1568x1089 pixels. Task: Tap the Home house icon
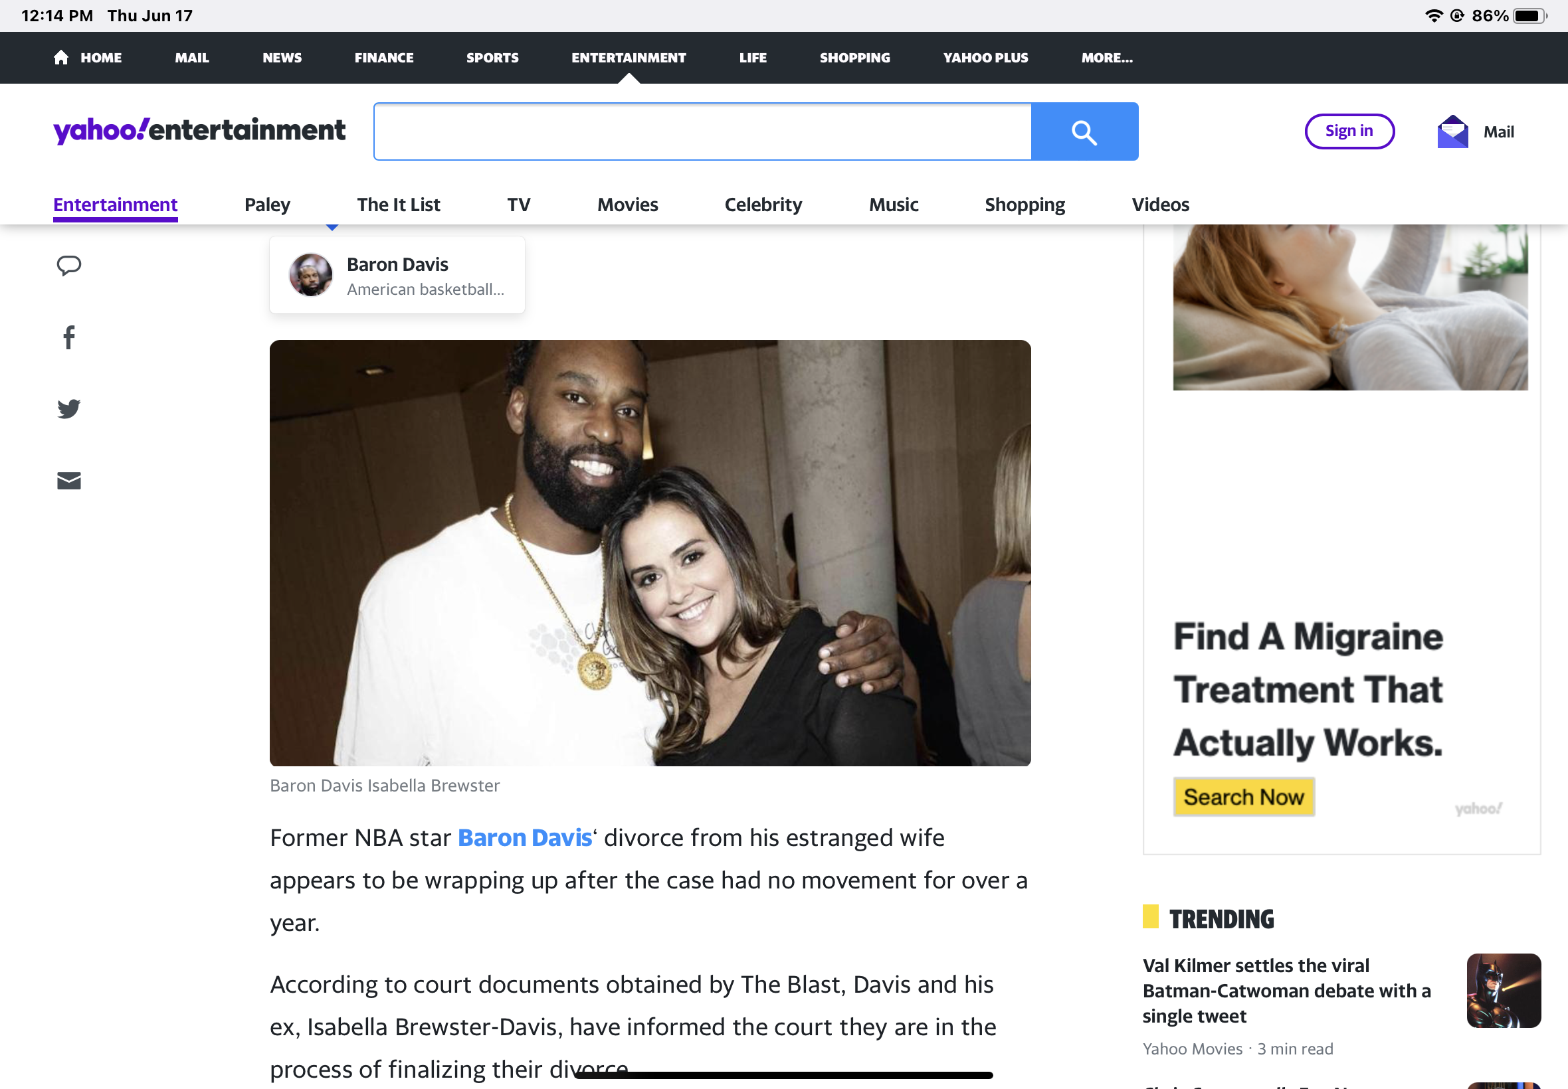[60, 57]
